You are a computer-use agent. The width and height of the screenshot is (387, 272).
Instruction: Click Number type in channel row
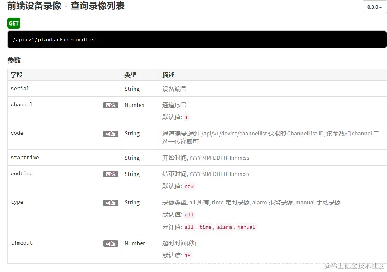[x=135, y=105]
